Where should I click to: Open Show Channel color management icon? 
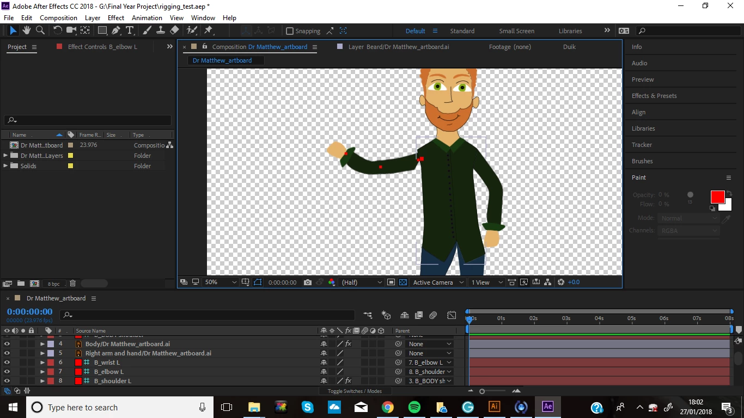(332, 282)
